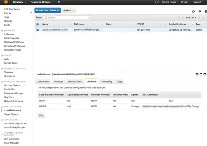This screenshot has width=207, height=146.
Task: Click the AWS cube logo icon
Action: (6, 2)
